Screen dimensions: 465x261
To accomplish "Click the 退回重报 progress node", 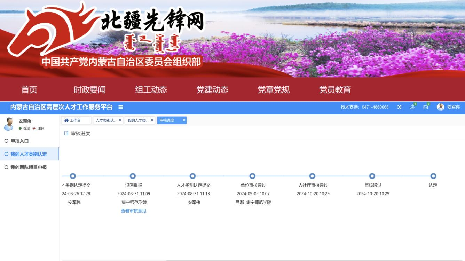I will pyautogui.click(x=132, y=176).
